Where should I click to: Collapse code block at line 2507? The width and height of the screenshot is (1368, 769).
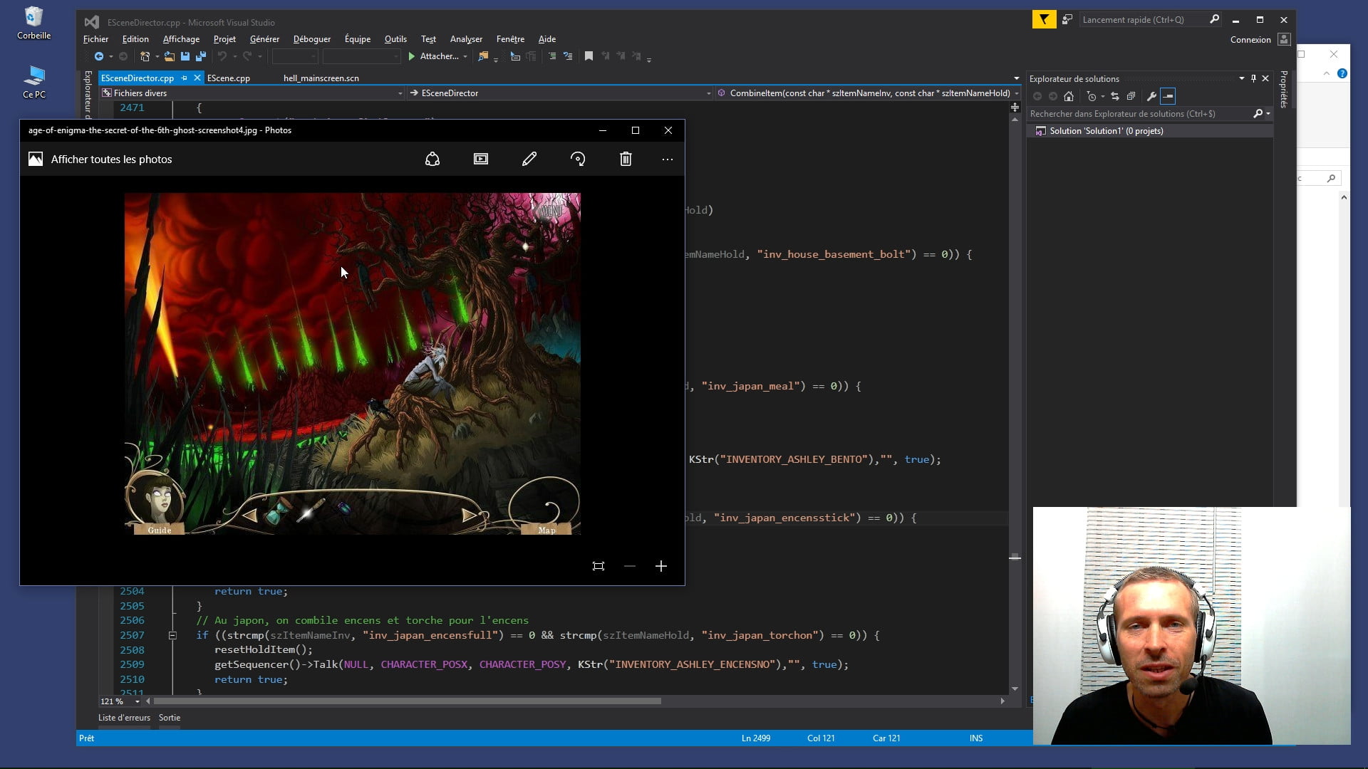(x=172, y=635)
